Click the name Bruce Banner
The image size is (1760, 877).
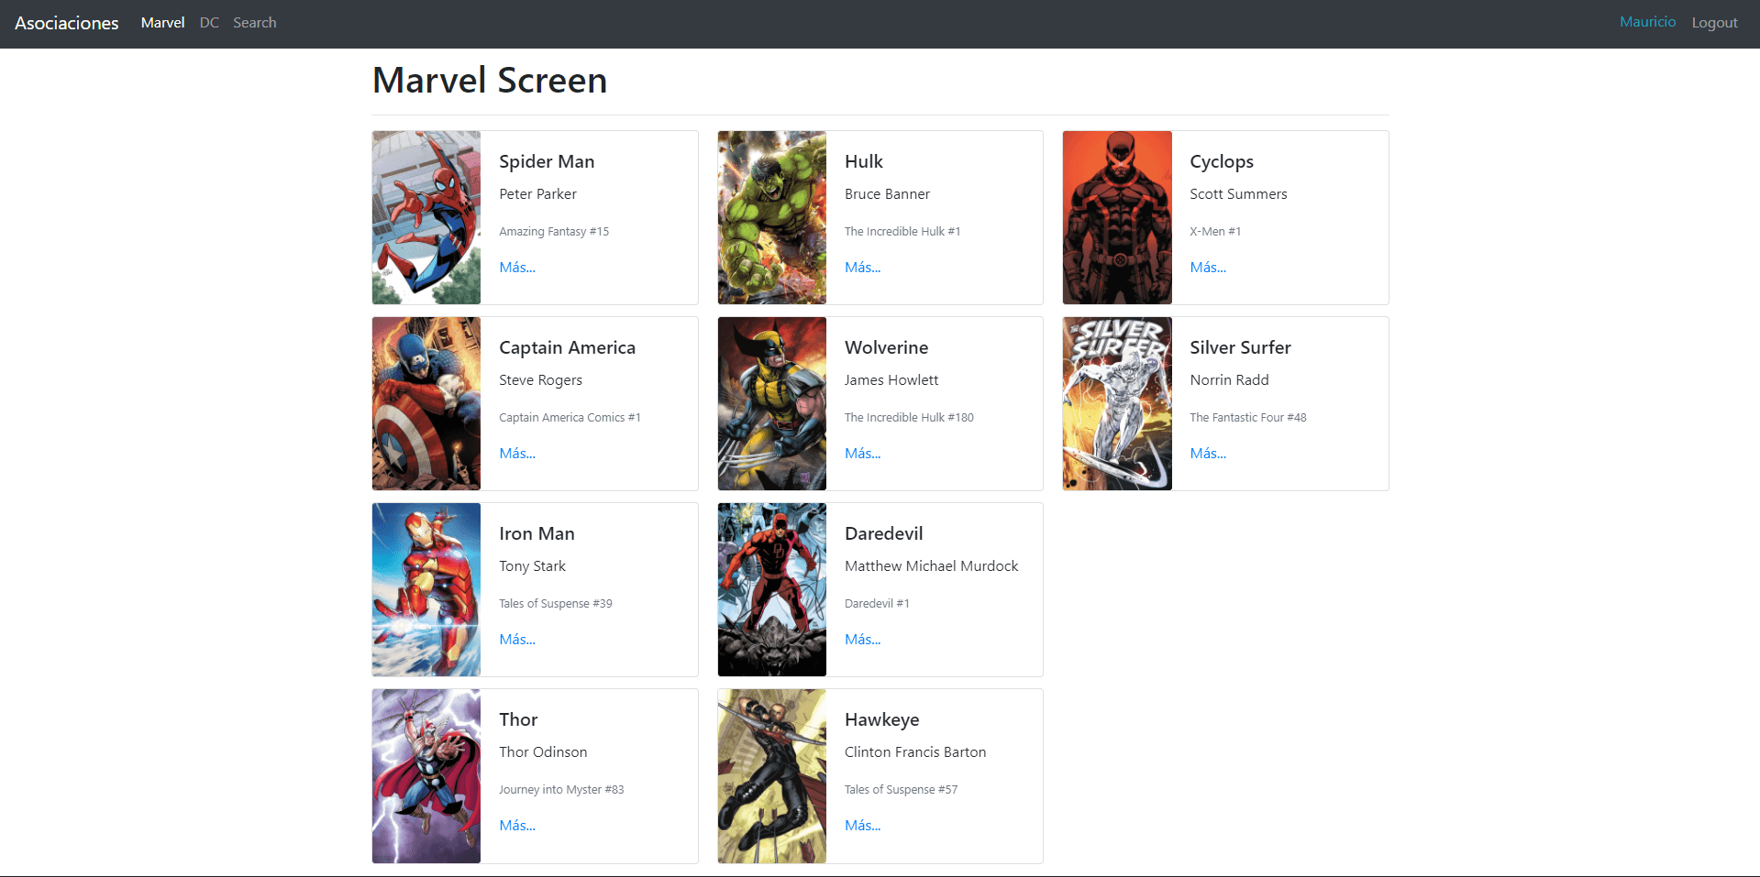tap(887, 194)
